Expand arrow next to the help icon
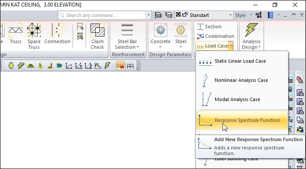The width and height of the screenshot is (306, 169). [278, 15]
